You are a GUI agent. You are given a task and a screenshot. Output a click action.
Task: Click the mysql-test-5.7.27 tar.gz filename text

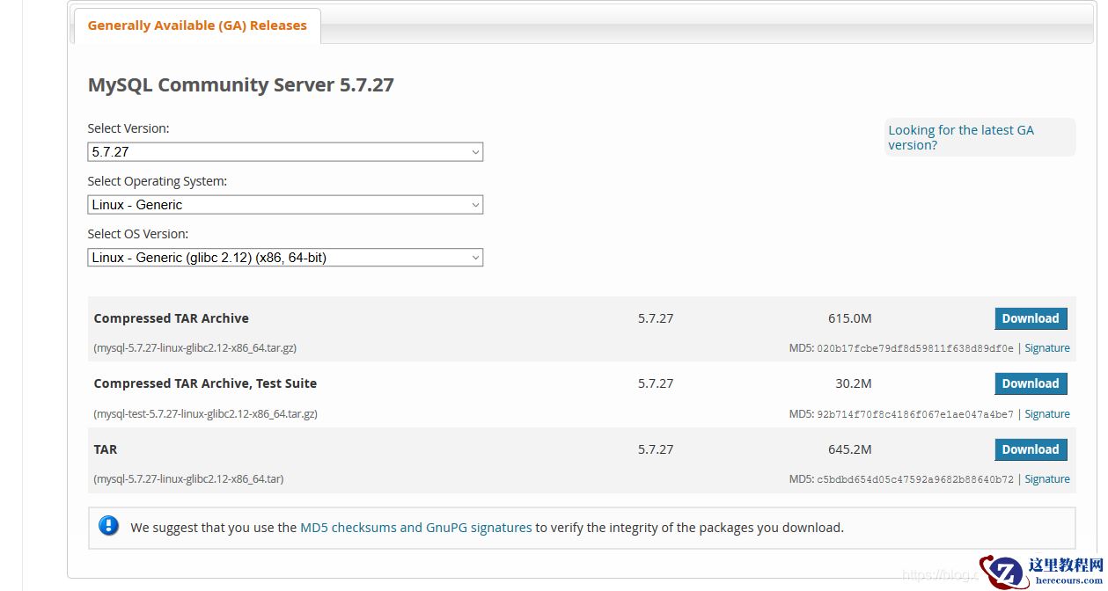[x=205, y=414]
